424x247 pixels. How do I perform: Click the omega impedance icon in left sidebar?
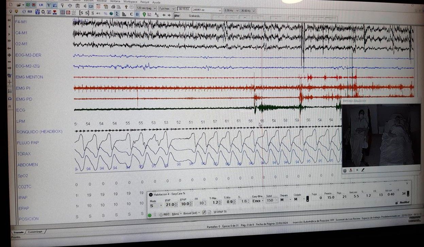[10, 99]
